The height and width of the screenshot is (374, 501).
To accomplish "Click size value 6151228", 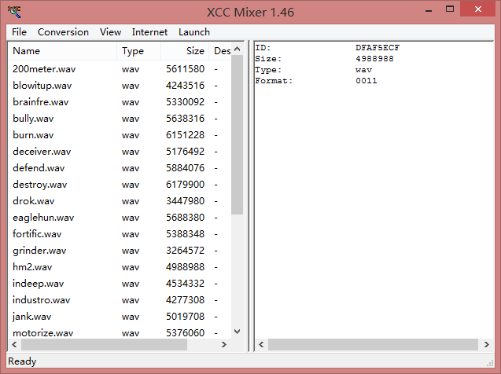I will click(186, 135).
